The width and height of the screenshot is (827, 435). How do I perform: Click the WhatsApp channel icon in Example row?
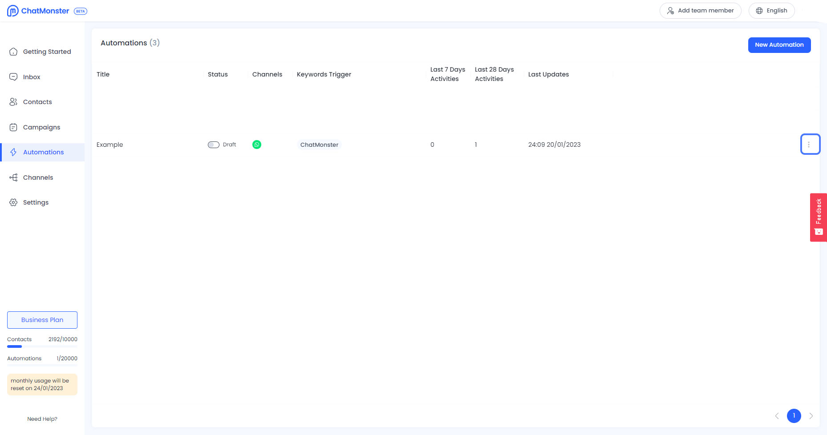(257, 145)
